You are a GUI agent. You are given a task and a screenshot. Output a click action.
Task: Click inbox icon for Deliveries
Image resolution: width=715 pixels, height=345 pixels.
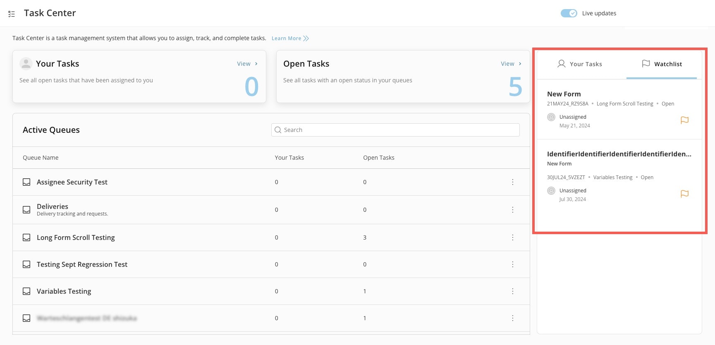[26, 210]
